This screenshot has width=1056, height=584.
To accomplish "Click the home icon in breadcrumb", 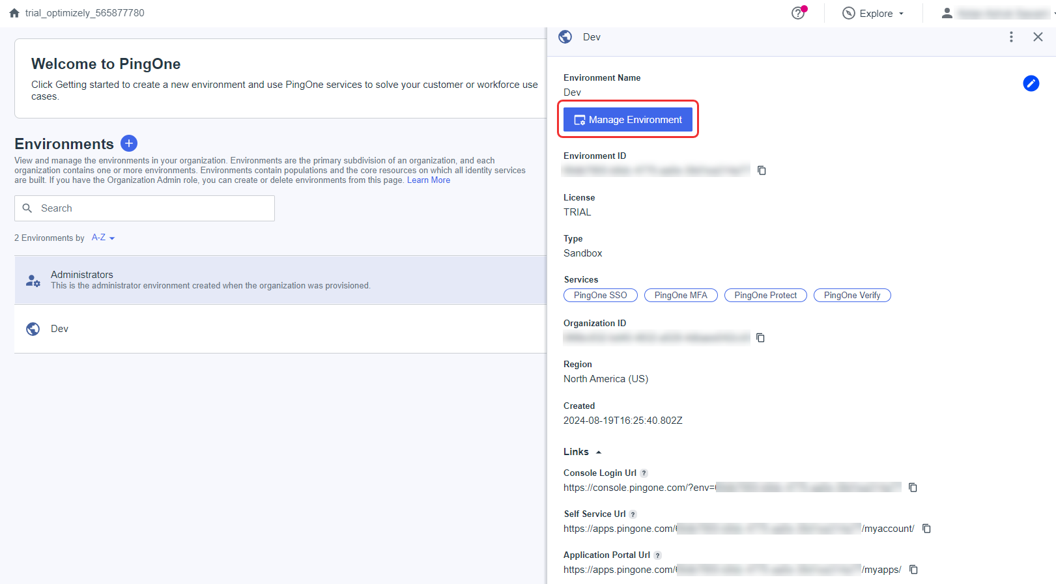I will click(x=14, y=13).
